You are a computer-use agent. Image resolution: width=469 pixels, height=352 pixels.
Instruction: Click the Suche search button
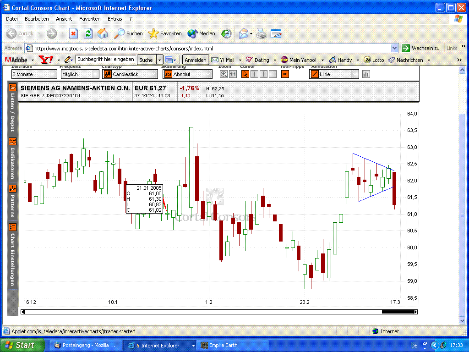[146, 60]
